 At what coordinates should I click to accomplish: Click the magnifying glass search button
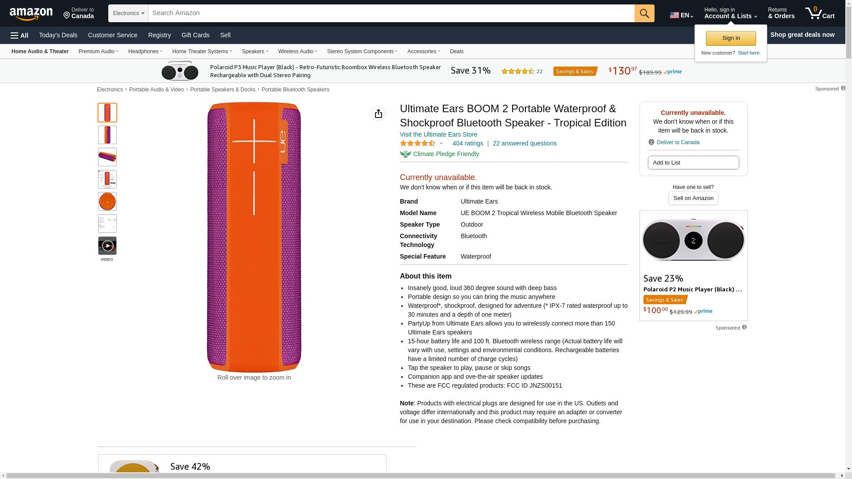(644, 13)
